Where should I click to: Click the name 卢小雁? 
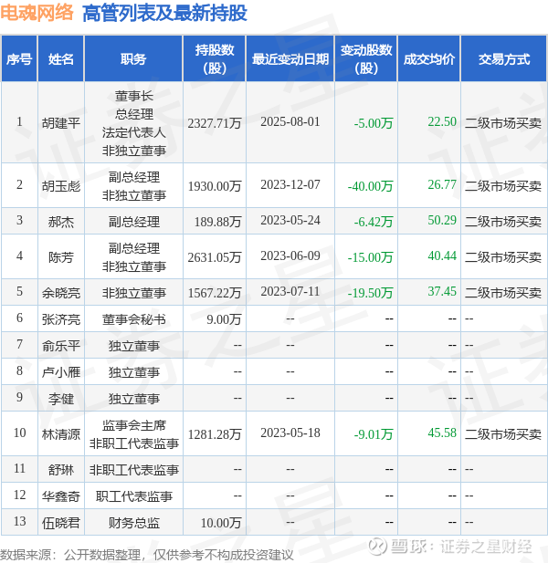tap(61, 372)
